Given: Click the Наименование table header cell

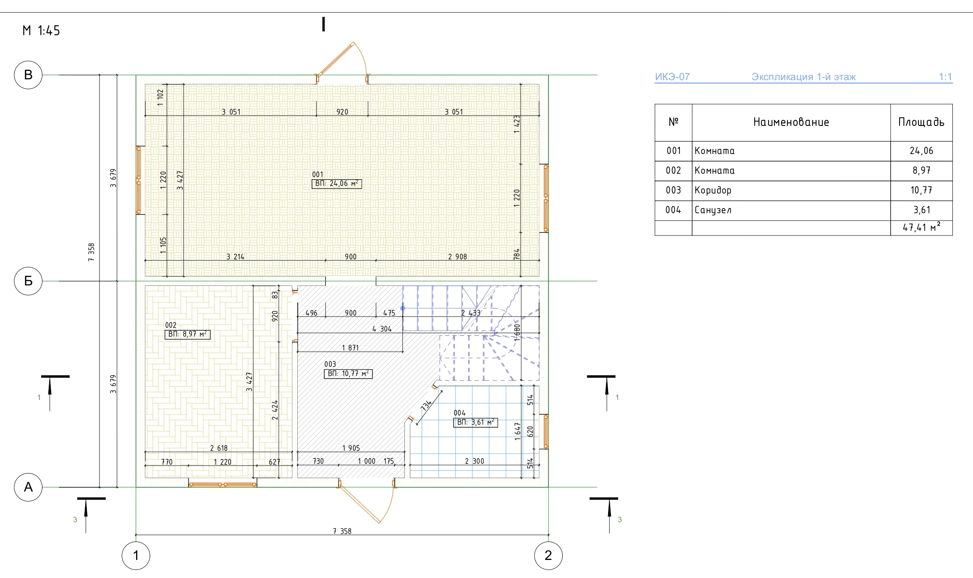Looking at the screenshot, I should 791,122.
